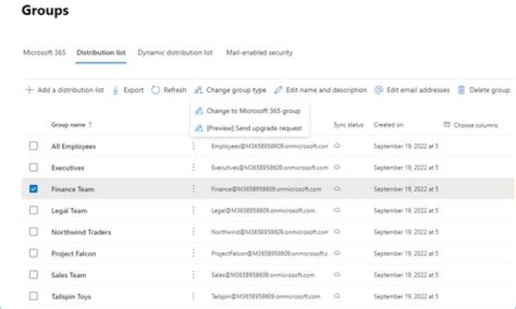Image resolution: width=516 pixels, height=309 pixels.
Task: Check the Legal Team checkbox
Action: 34,210
